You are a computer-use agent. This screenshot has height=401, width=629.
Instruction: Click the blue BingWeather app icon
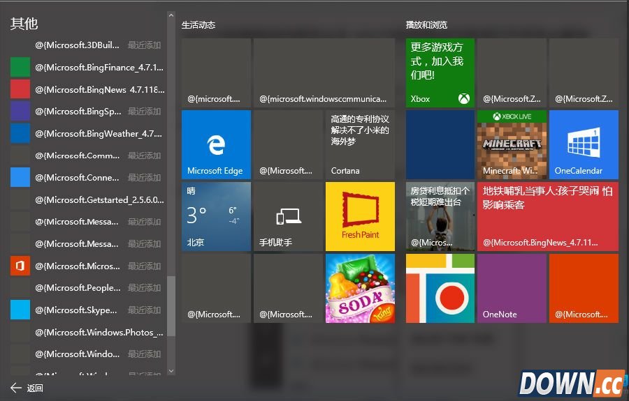[x=20, y=133]
